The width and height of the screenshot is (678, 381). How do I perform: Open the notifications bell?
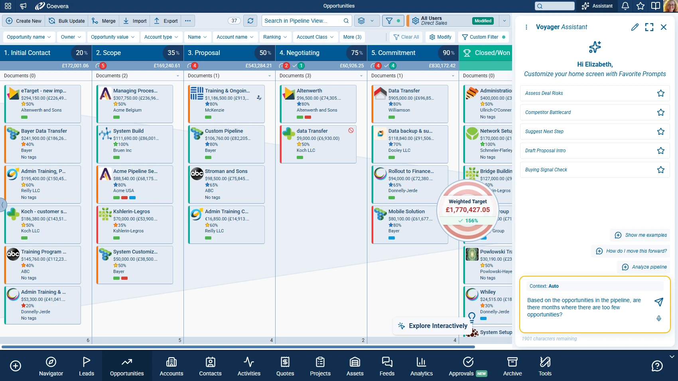[x=625, y=6]
